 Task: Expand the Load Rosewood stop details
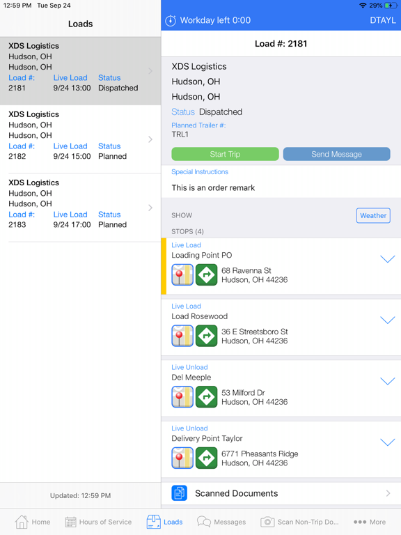point(388,320)
